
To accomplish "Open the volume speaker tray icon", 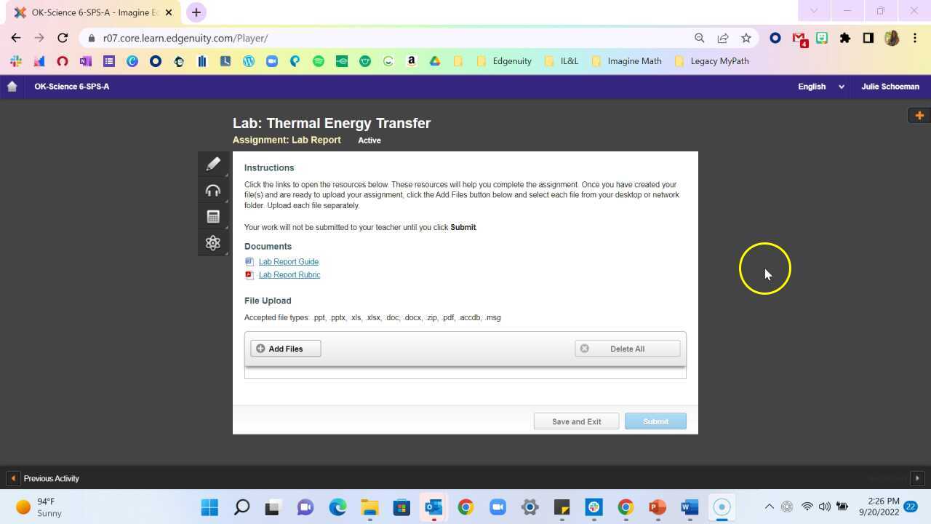I will (824, 507).
